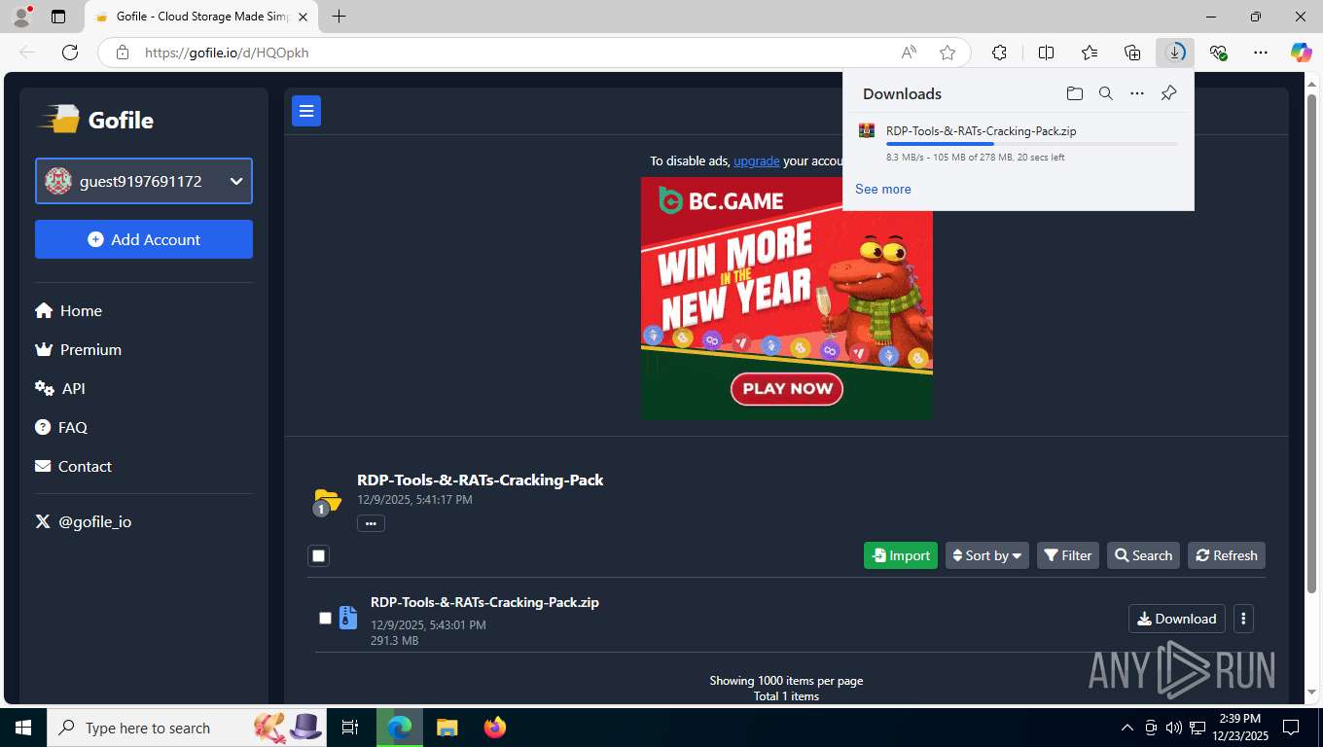Open the FAQ sidebar item
Viewport: 1323px width, 747px height.
point(61,427)
